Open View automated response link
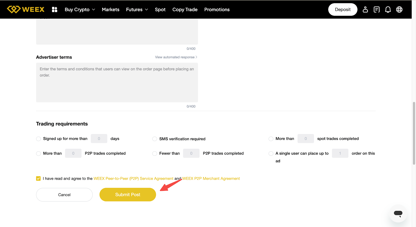The image size is (416, 227). tap(176, 57)
